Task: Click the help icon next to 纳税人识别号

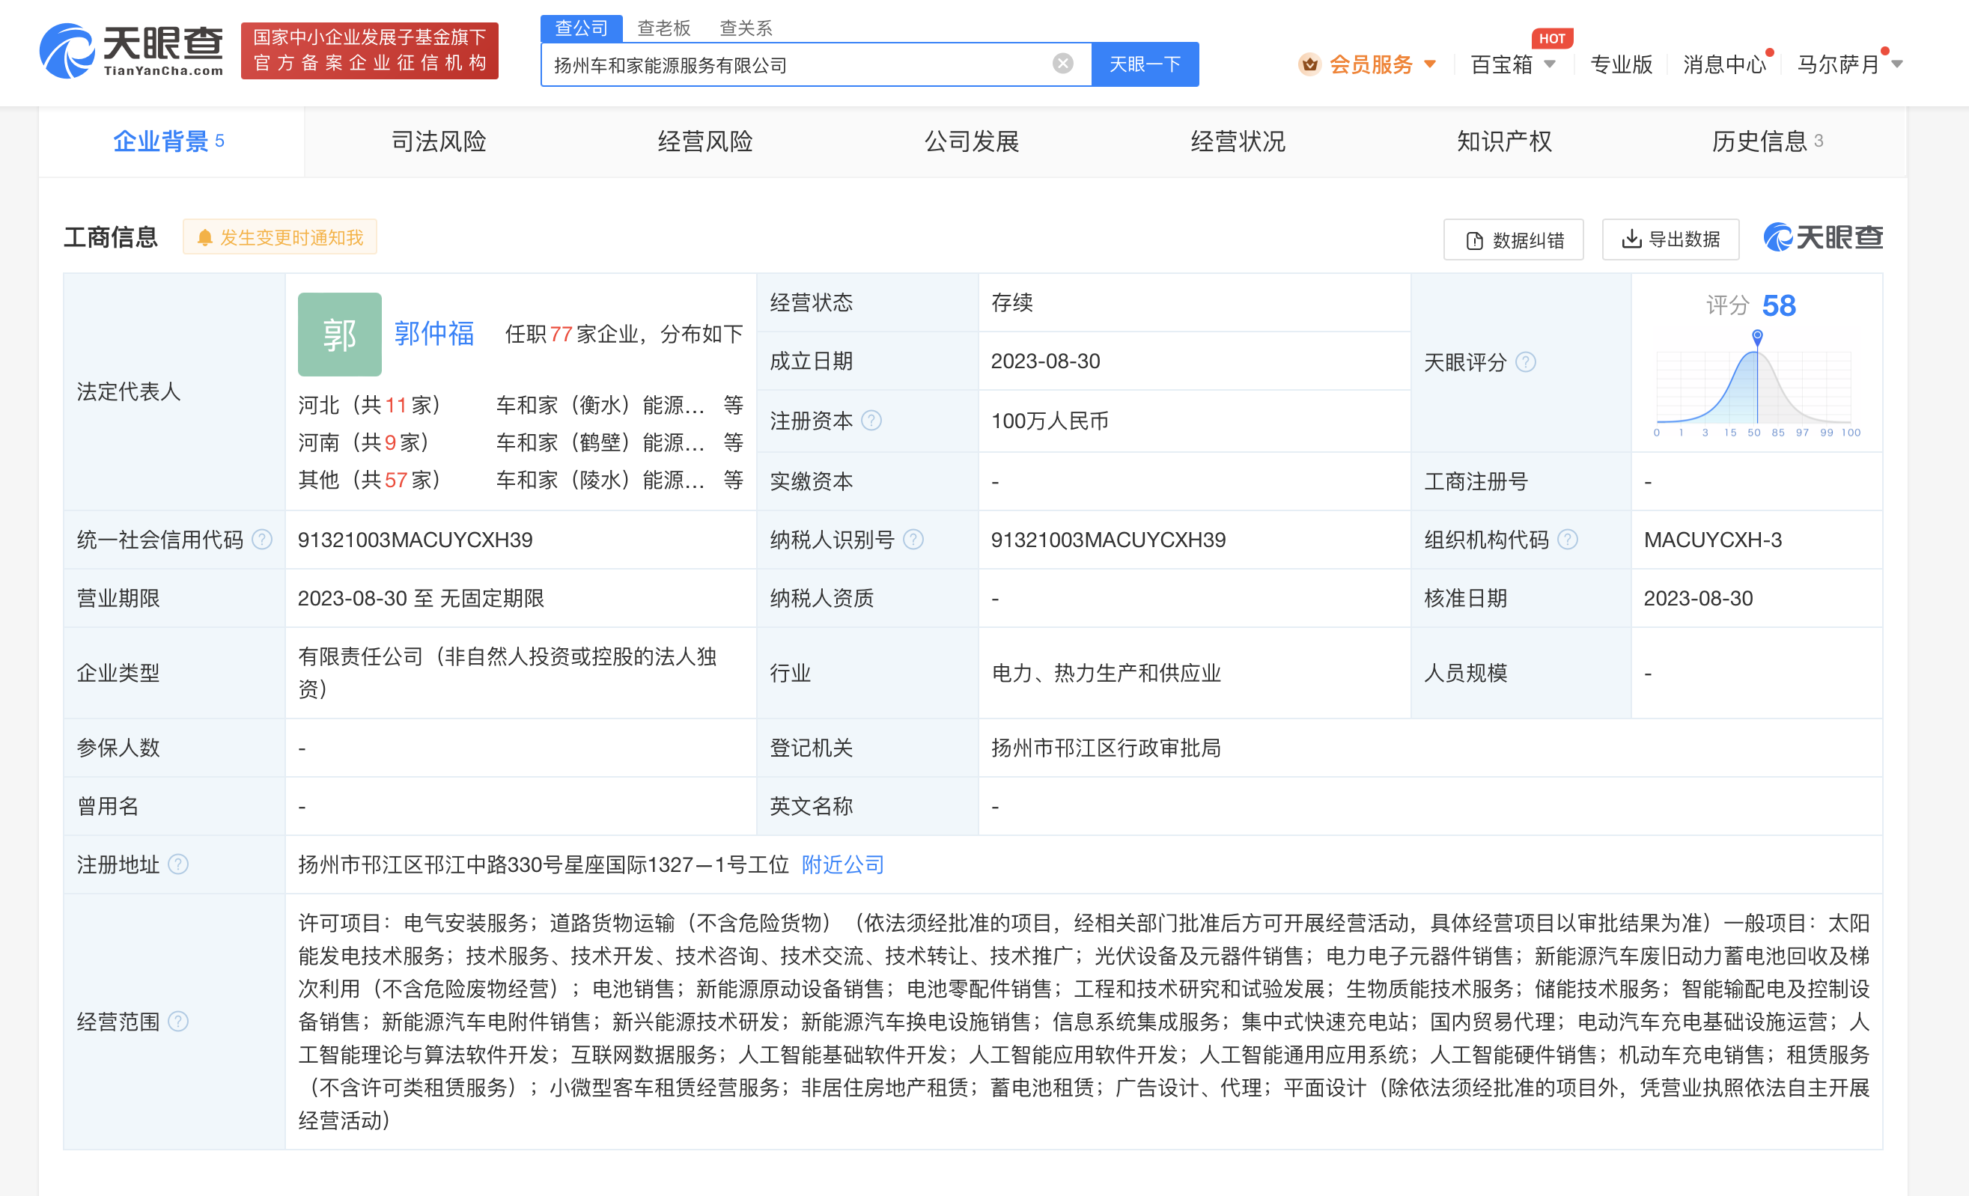Action: [913, 540]
